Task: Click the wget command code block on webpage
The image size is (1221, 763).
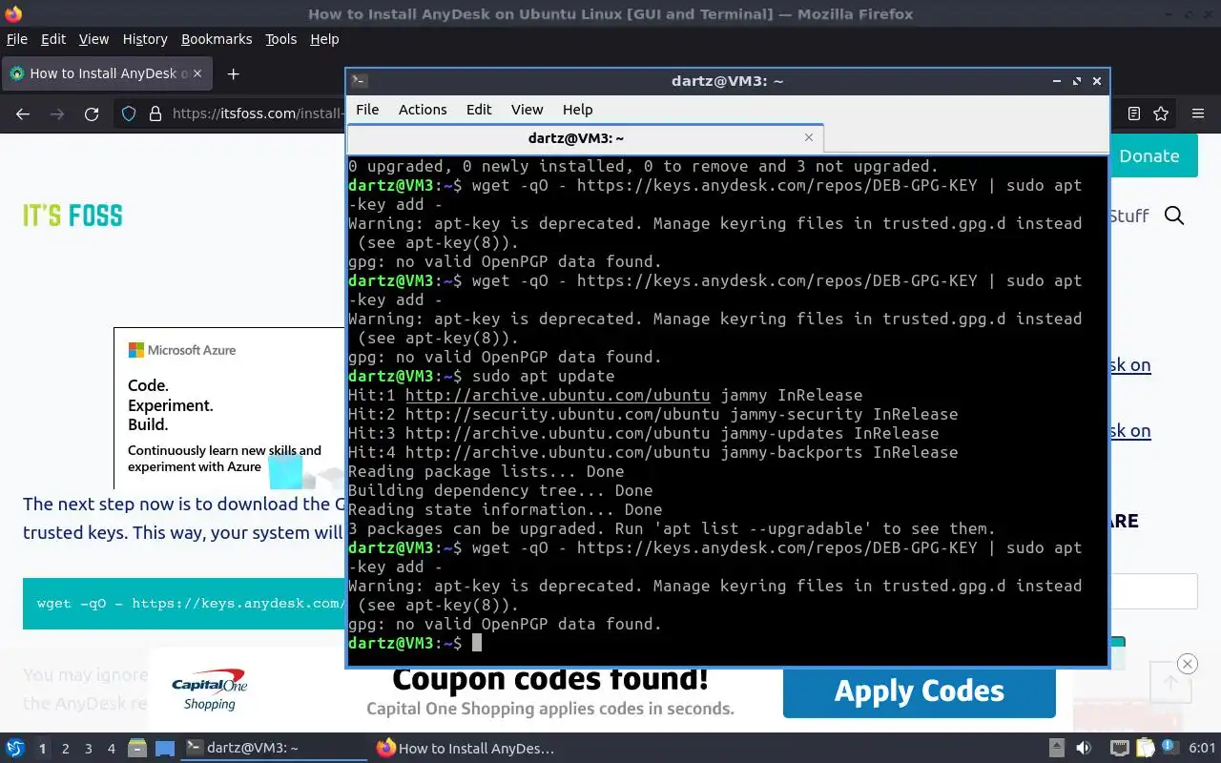Action: pyautogui.click(x=184, y=603)
